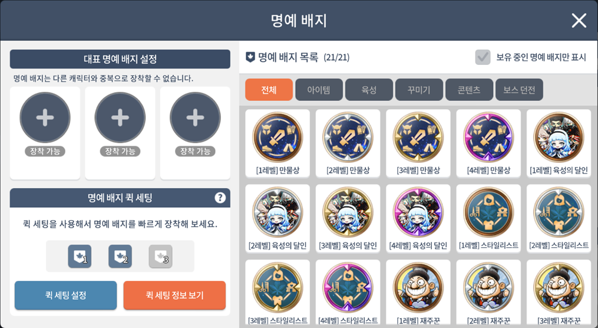Image resolution: width=598 pixels, height=328 pixels.
Task: Toggle 보유 중인 명예 배지만 표시 checkbox
Action: (x=483, y=57)
